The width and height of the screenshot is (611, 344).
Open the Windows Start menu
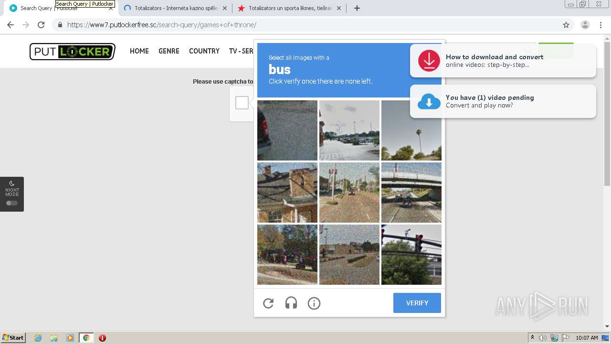click(13, 338)
